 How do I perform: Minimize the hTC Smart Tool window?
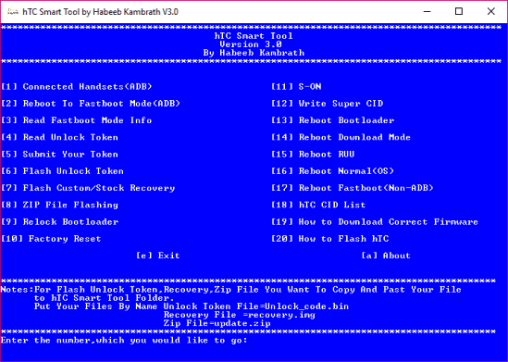click(427, 12)
